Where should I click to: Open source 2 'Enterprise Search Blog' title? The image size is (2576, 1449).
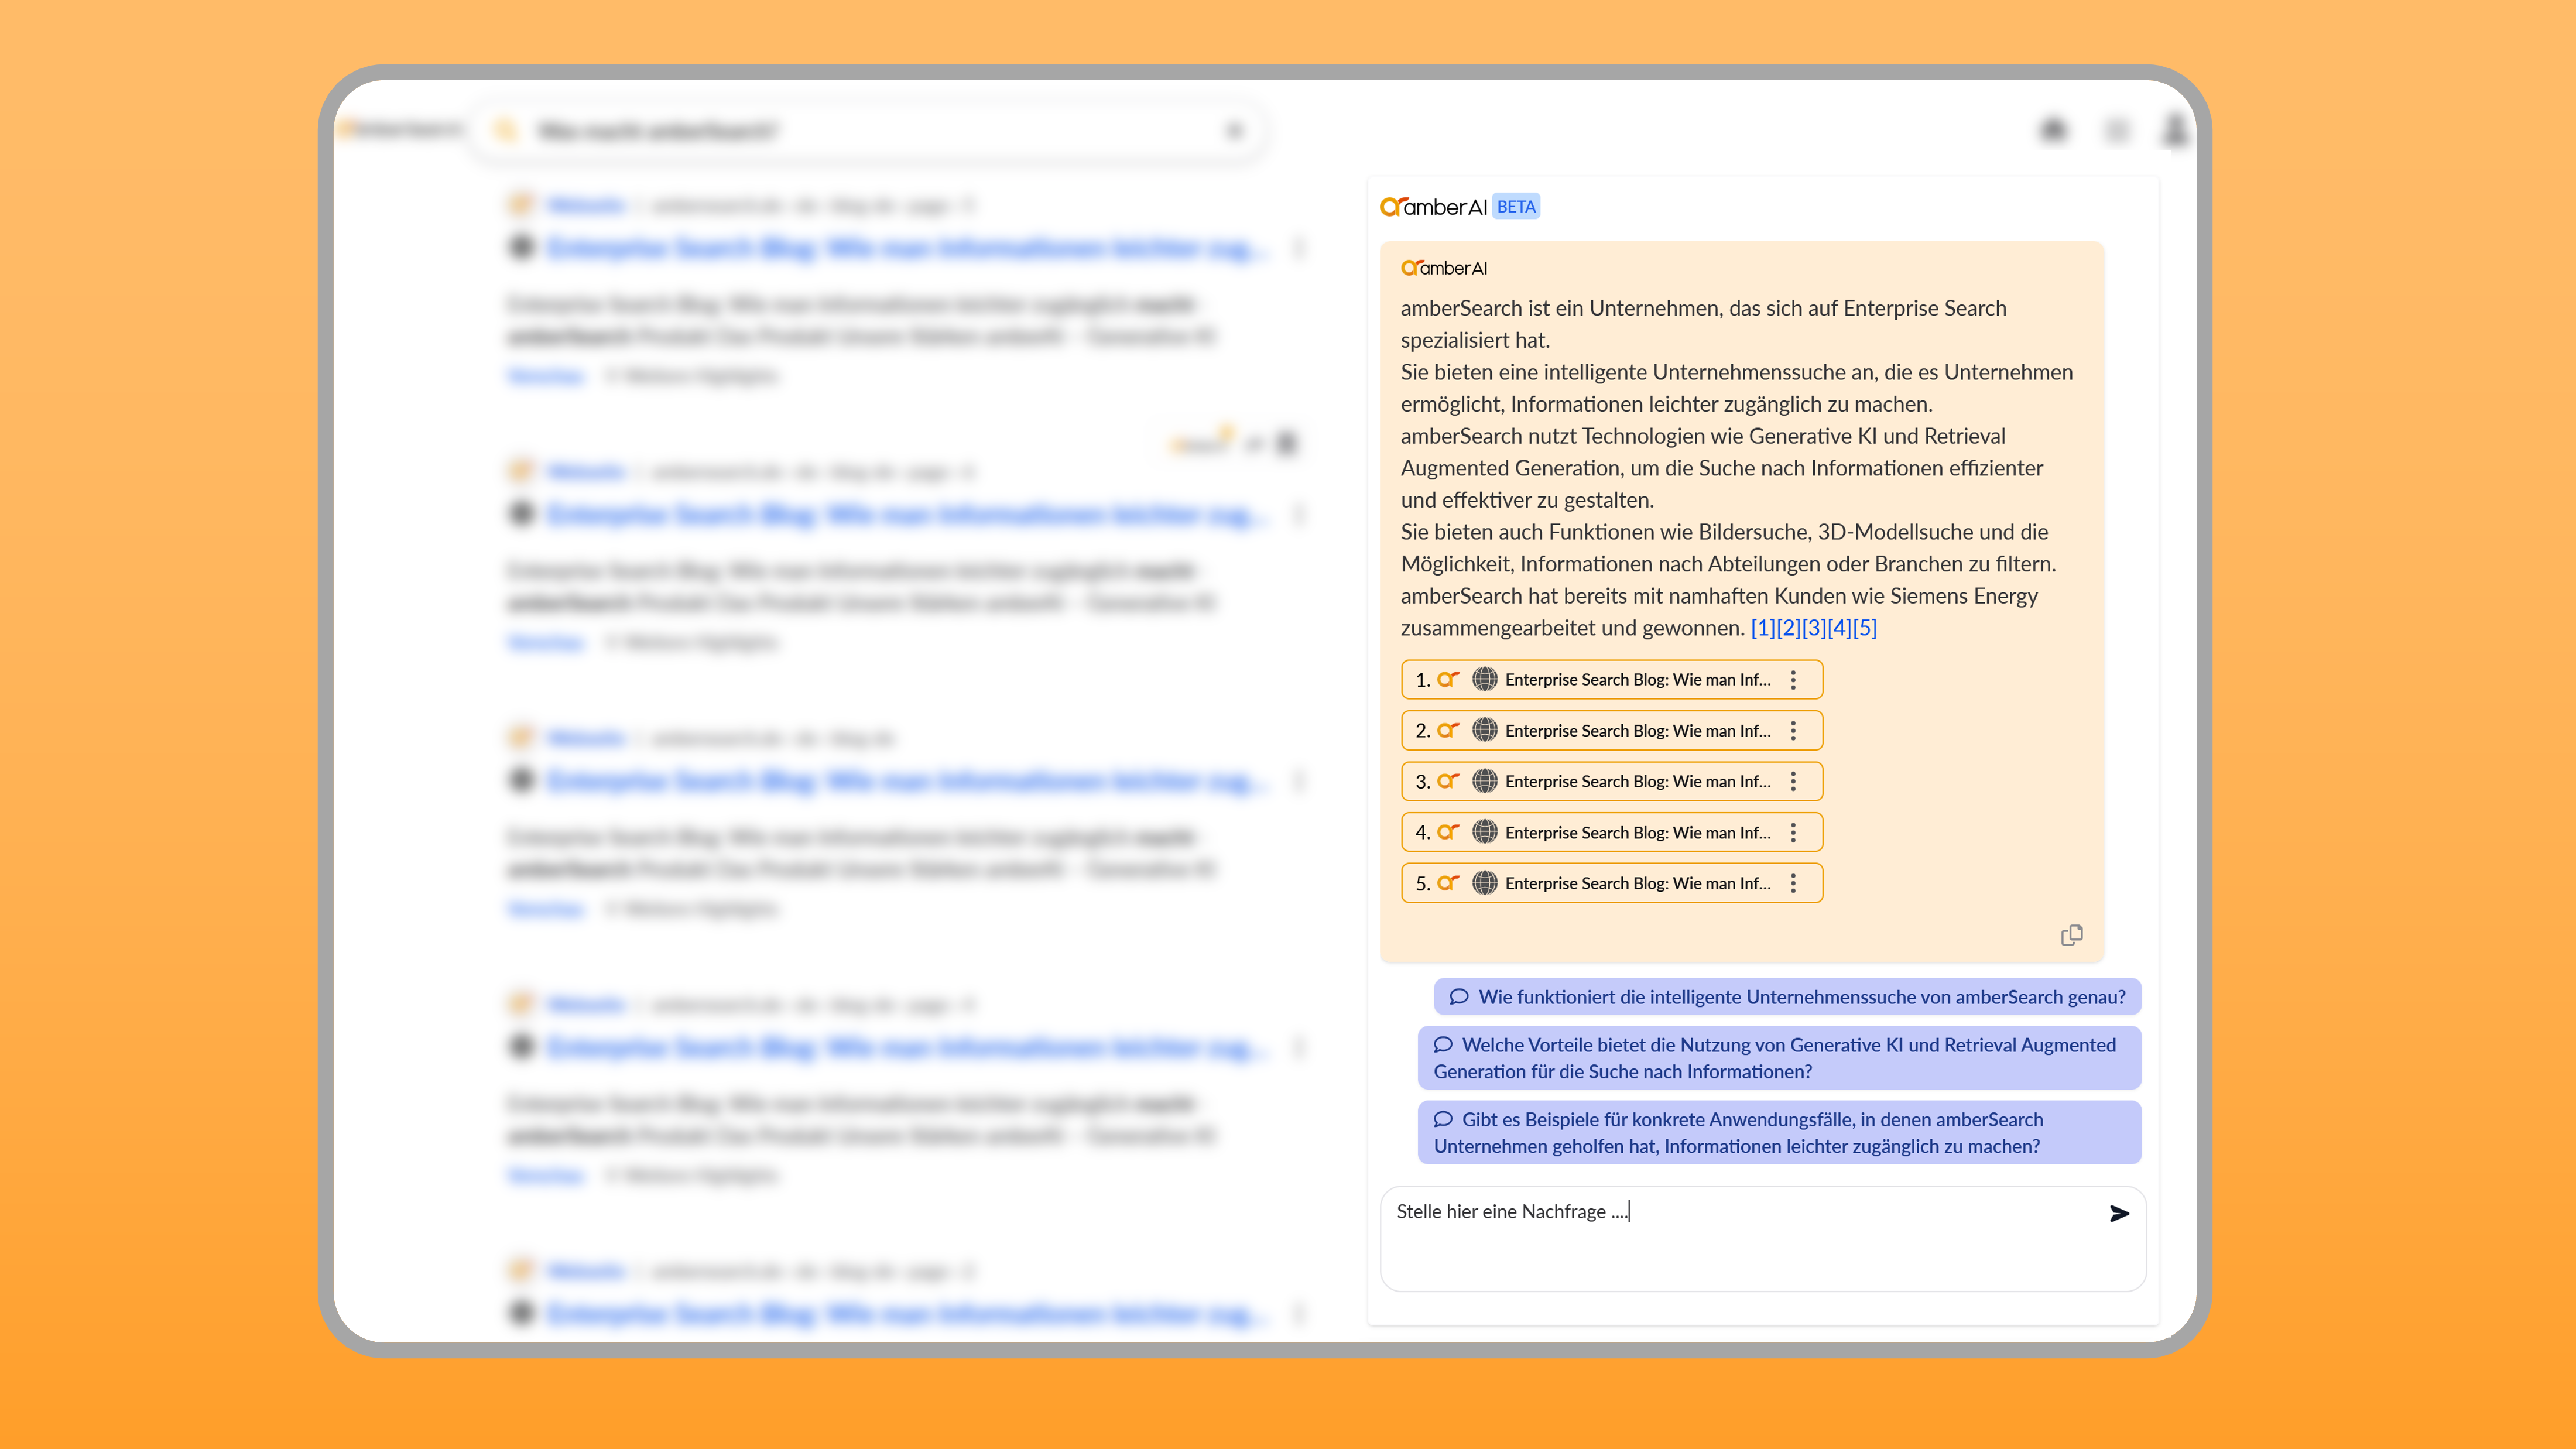[1638, 731]
